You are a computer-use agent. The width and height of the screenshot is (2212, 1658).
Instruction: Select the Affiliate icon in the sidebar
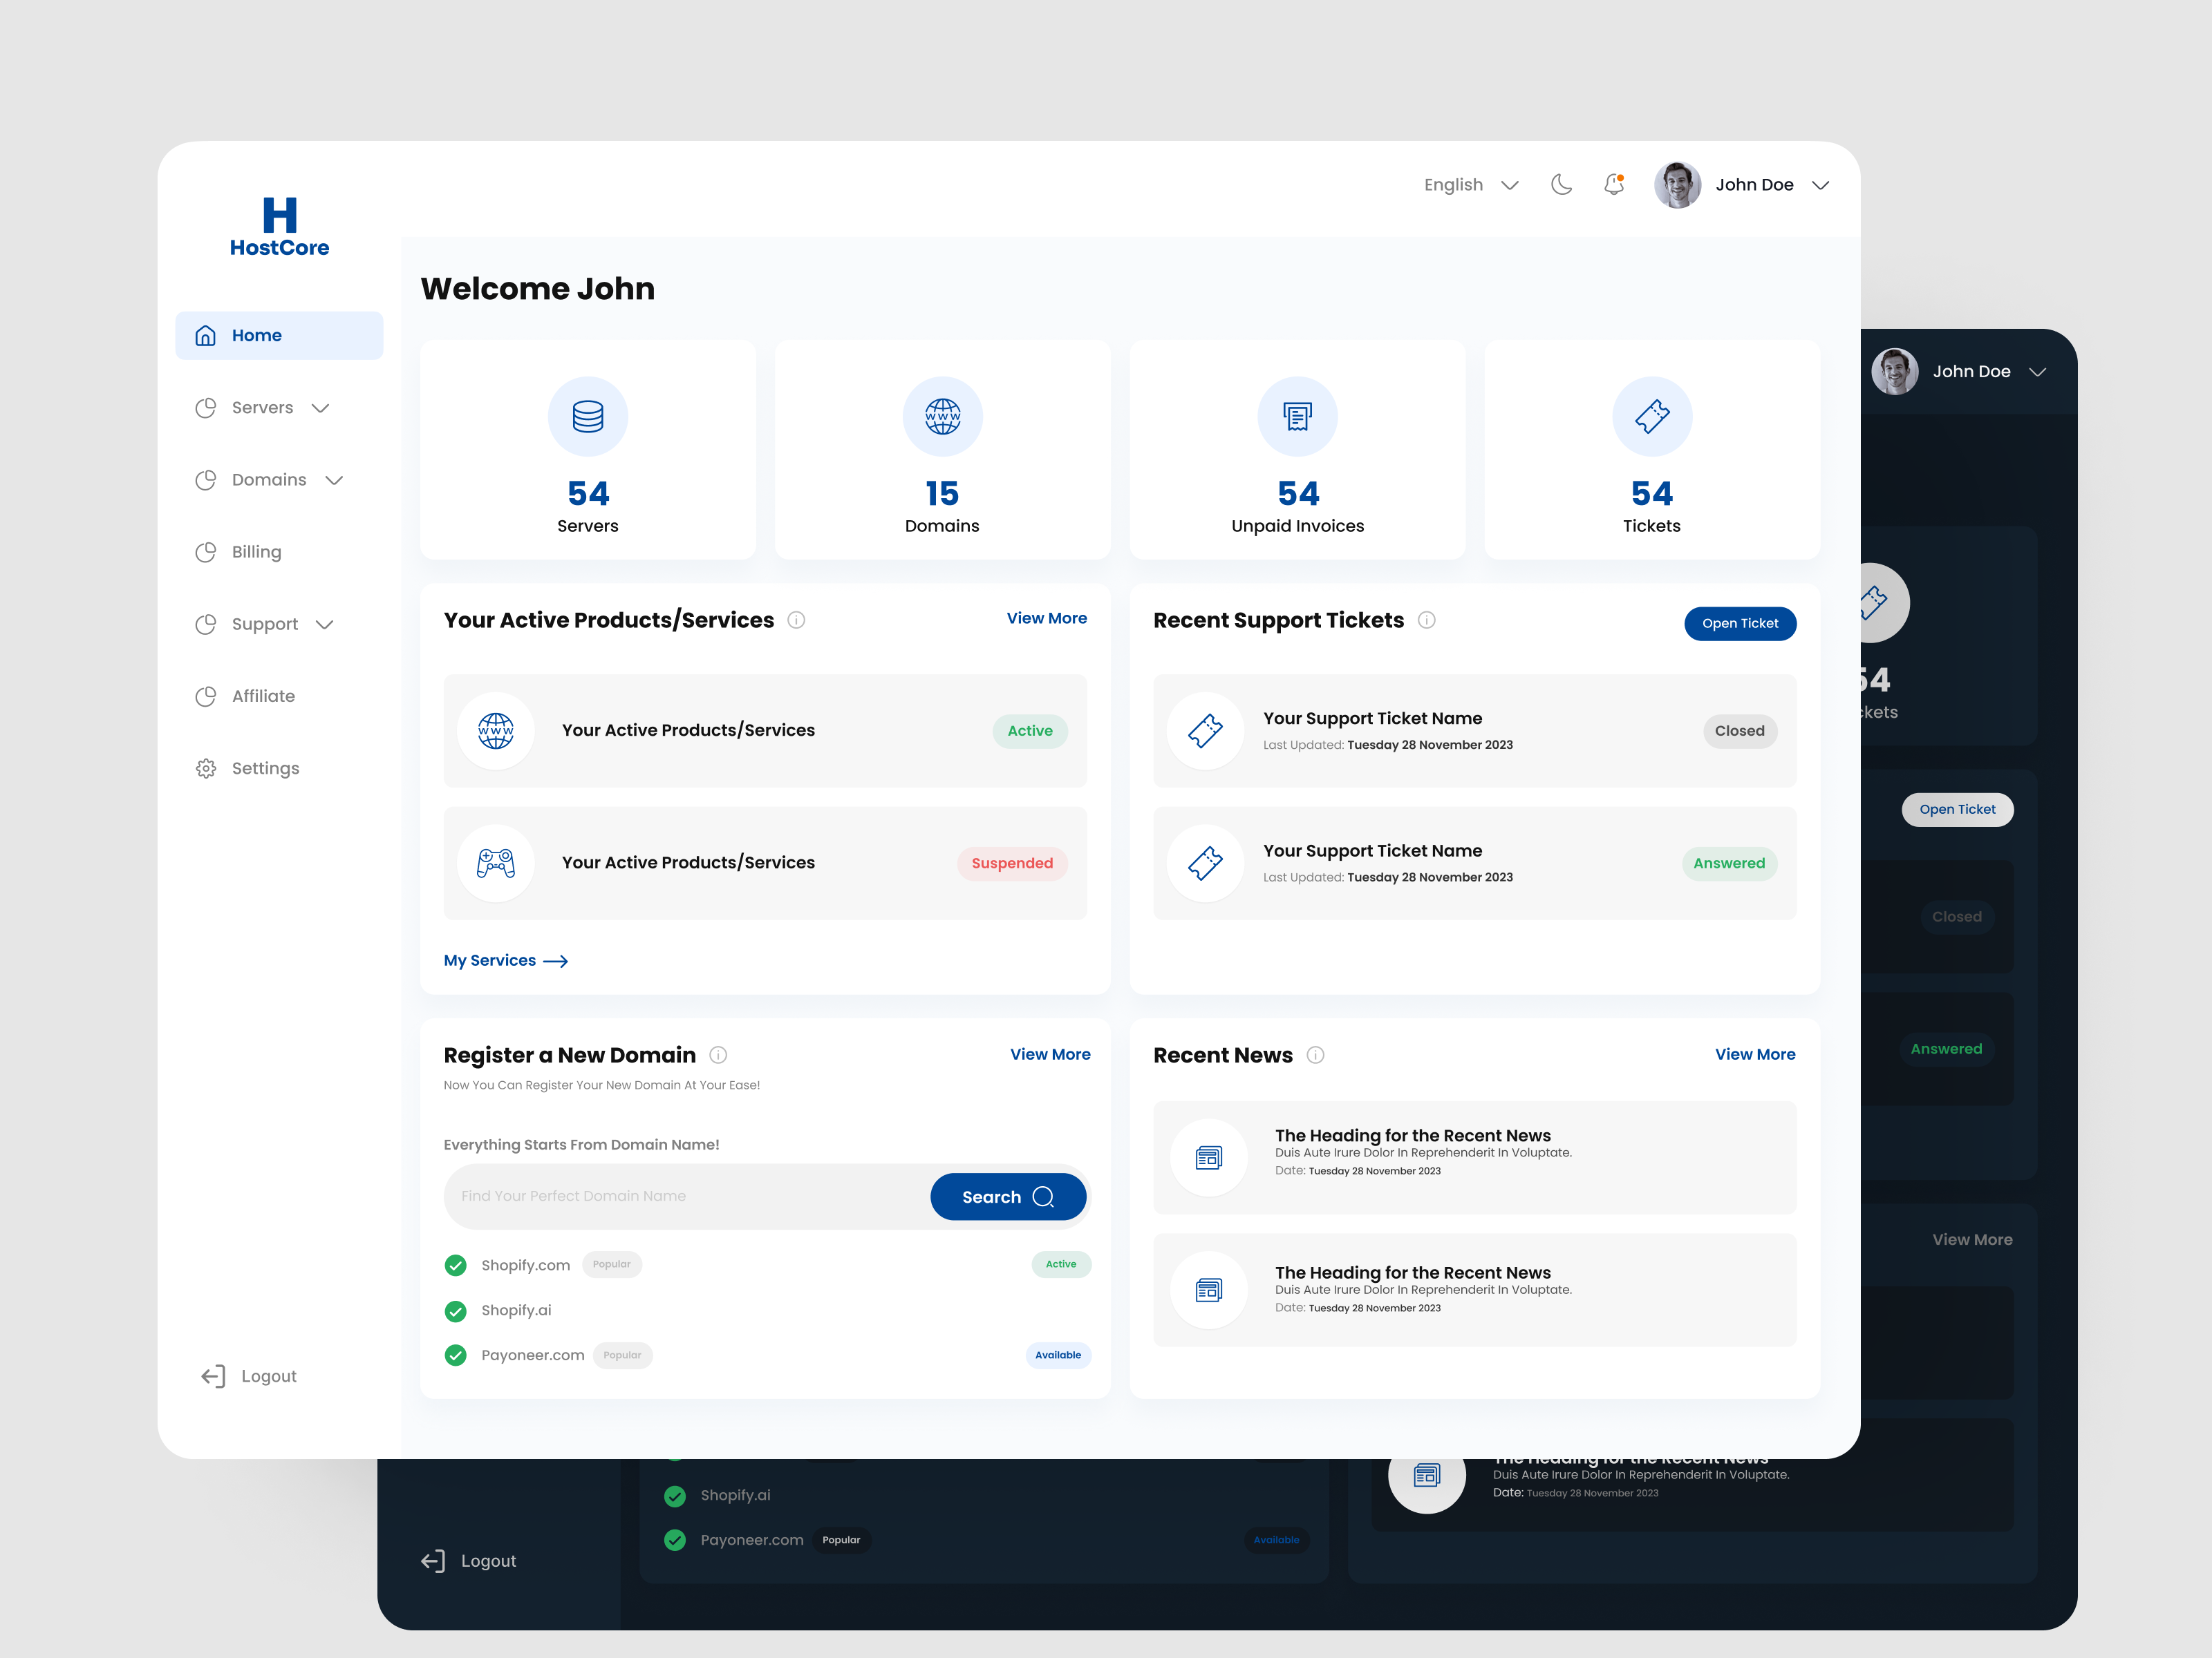206,696
